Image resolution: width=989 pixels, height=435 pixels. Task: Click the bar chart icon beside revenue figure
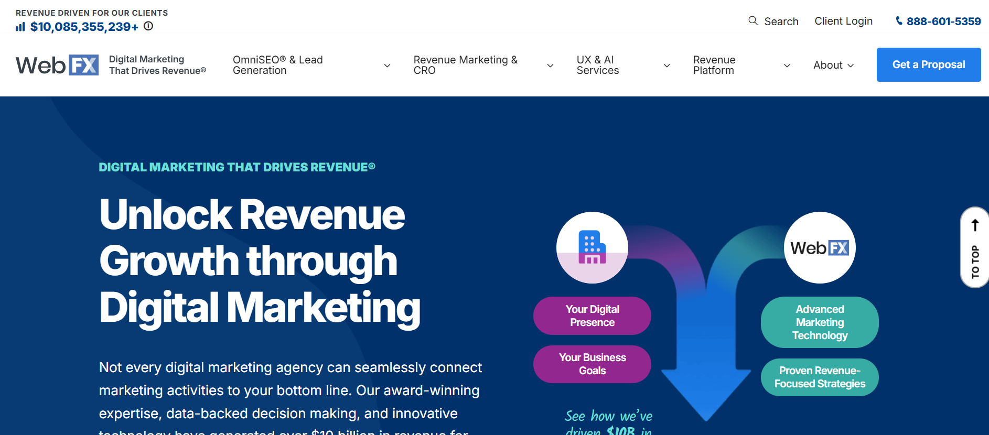click(20, 27)
